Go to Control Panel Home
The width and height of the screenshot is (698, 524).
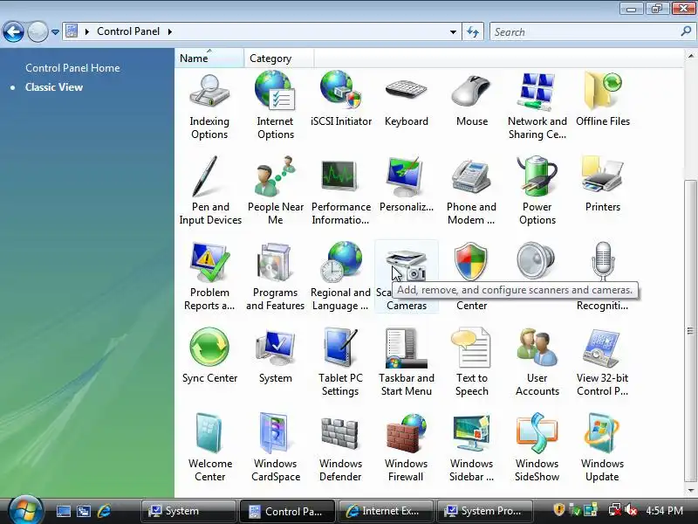[72, 68]
